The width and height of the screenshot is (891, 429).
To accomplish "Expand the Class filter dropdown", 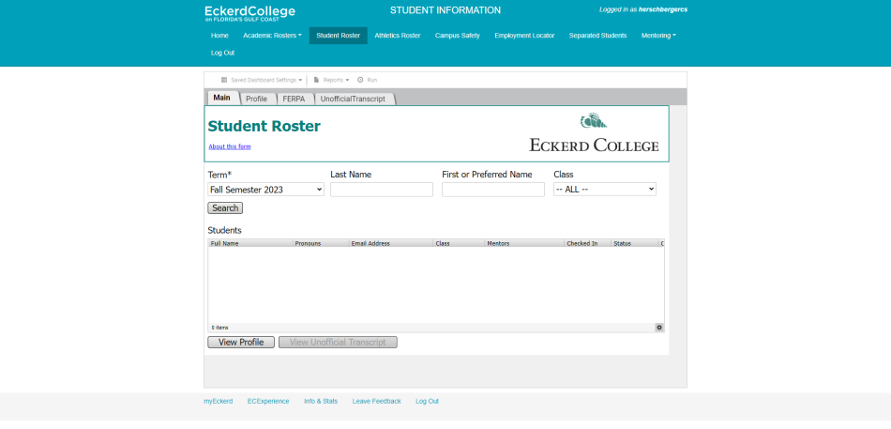I will (604, 190).
